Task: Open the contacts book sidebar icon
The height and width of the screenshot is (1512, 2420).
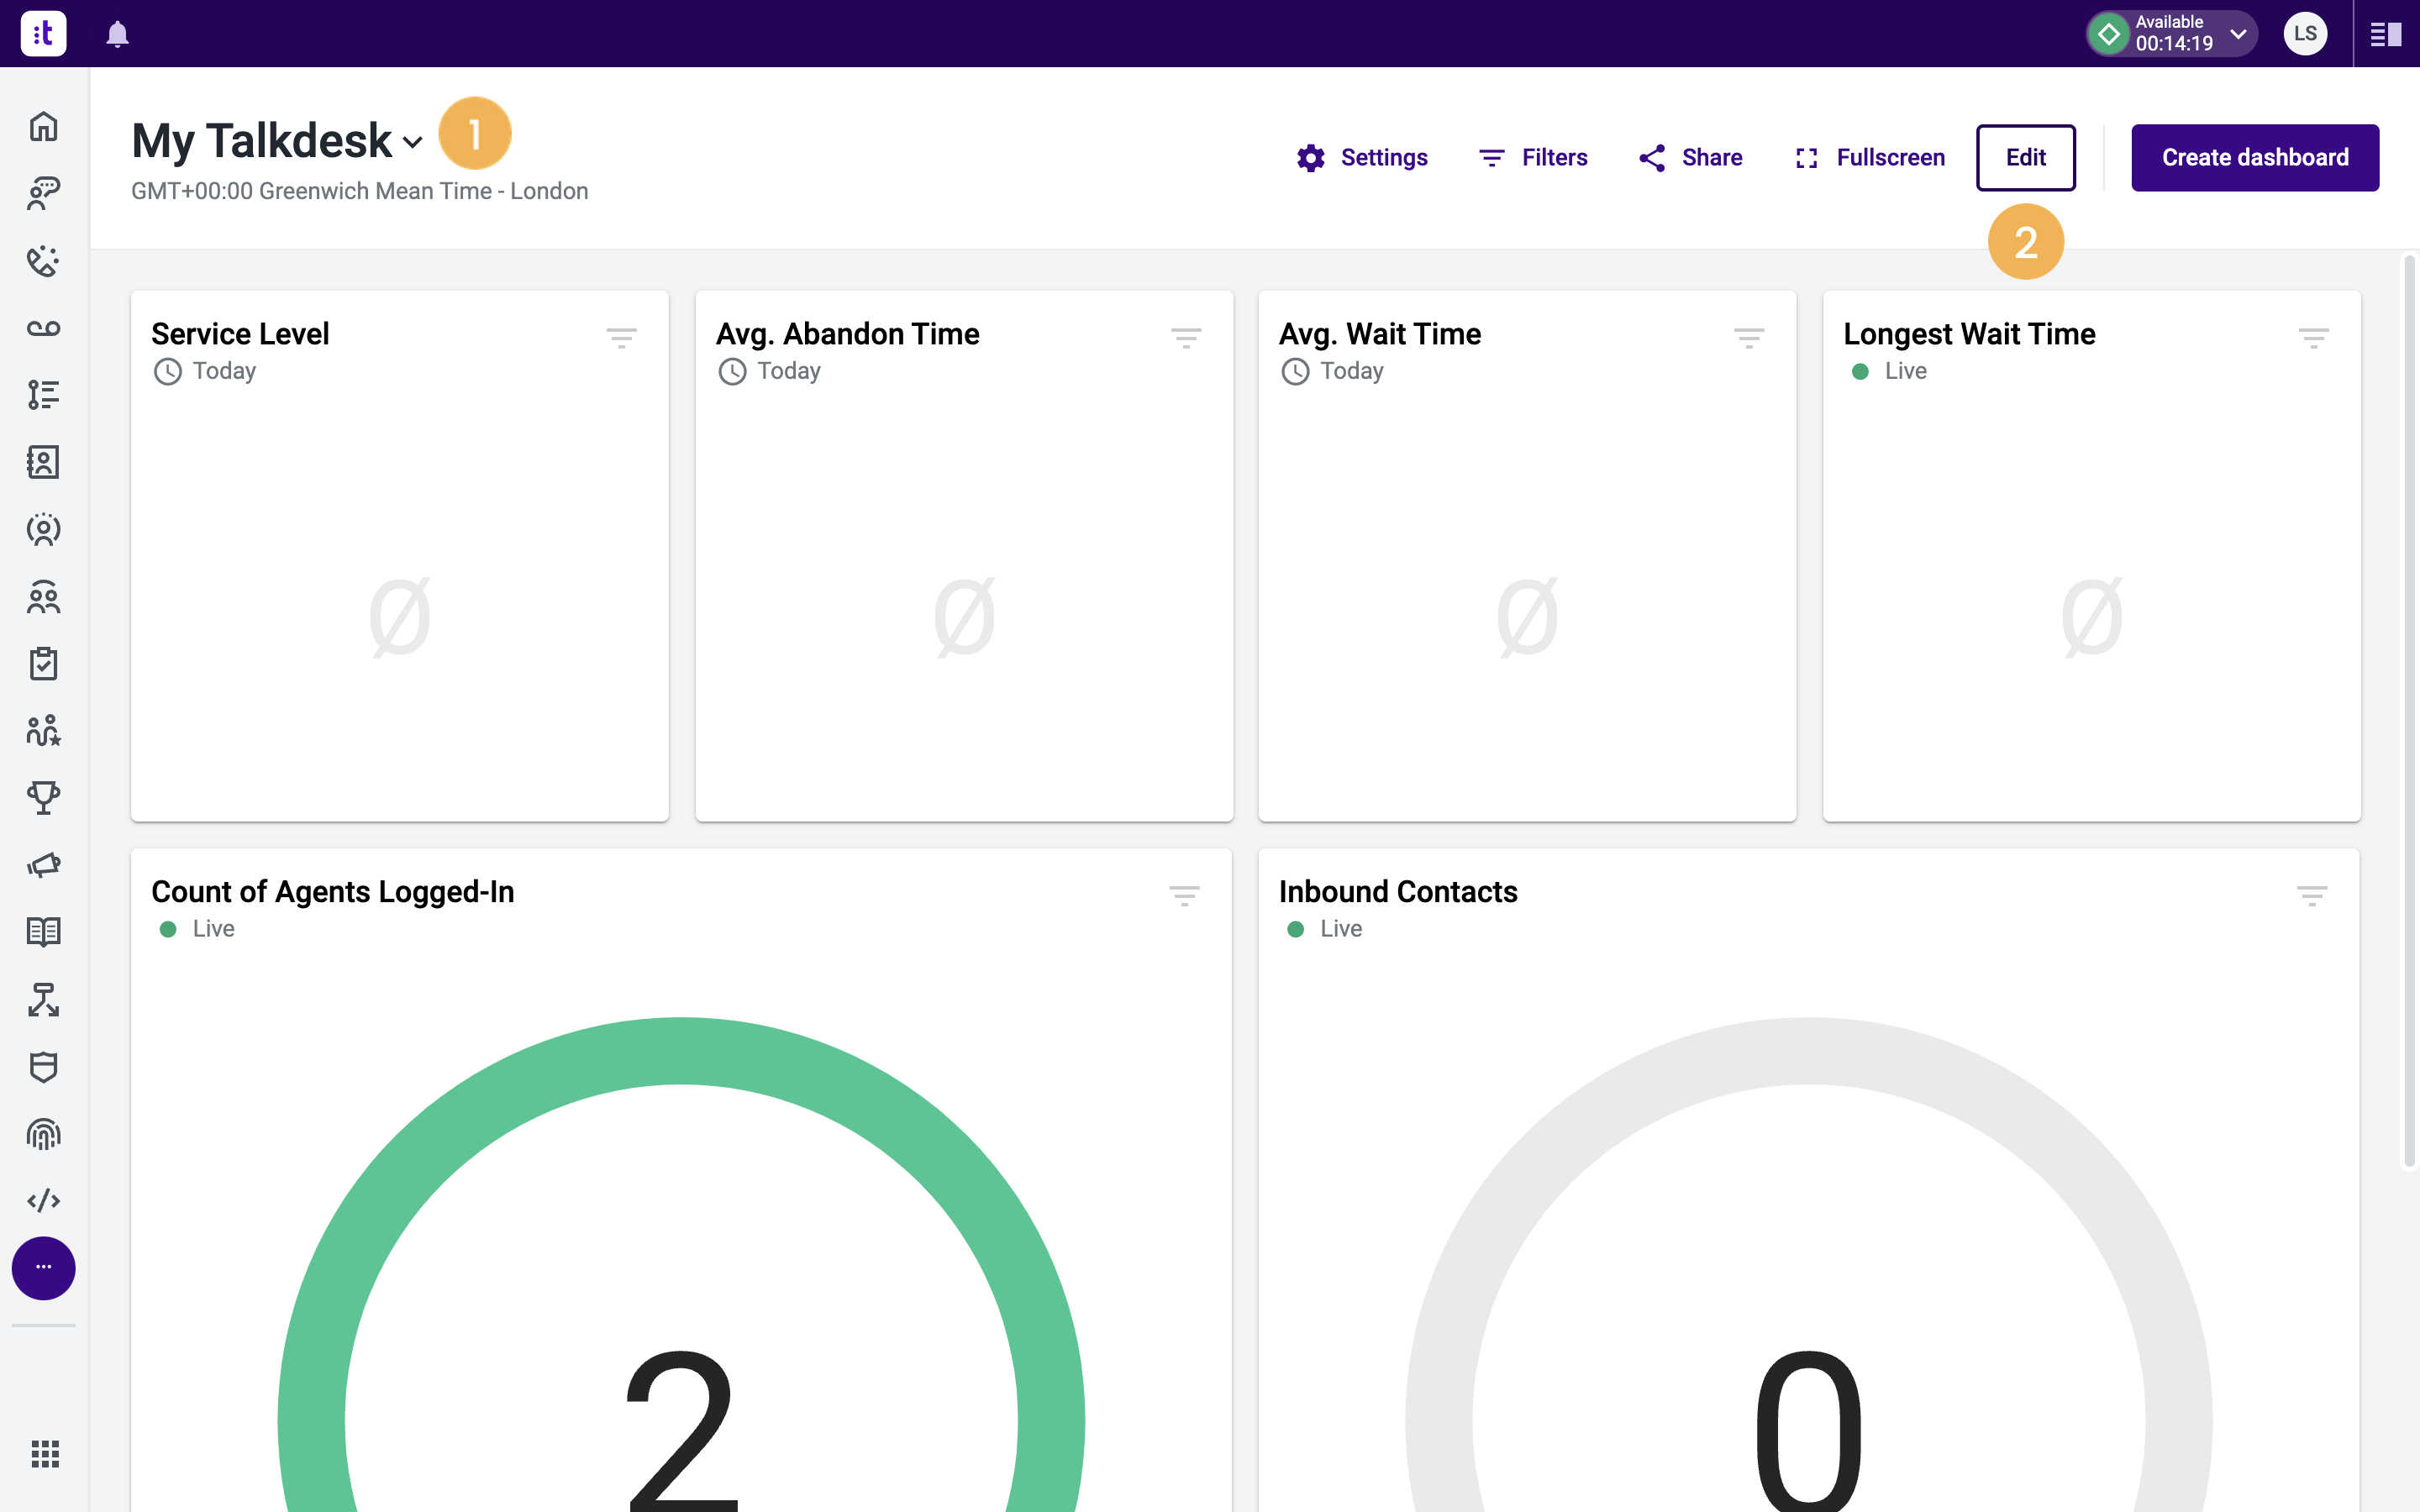Action: coord(43,462)
